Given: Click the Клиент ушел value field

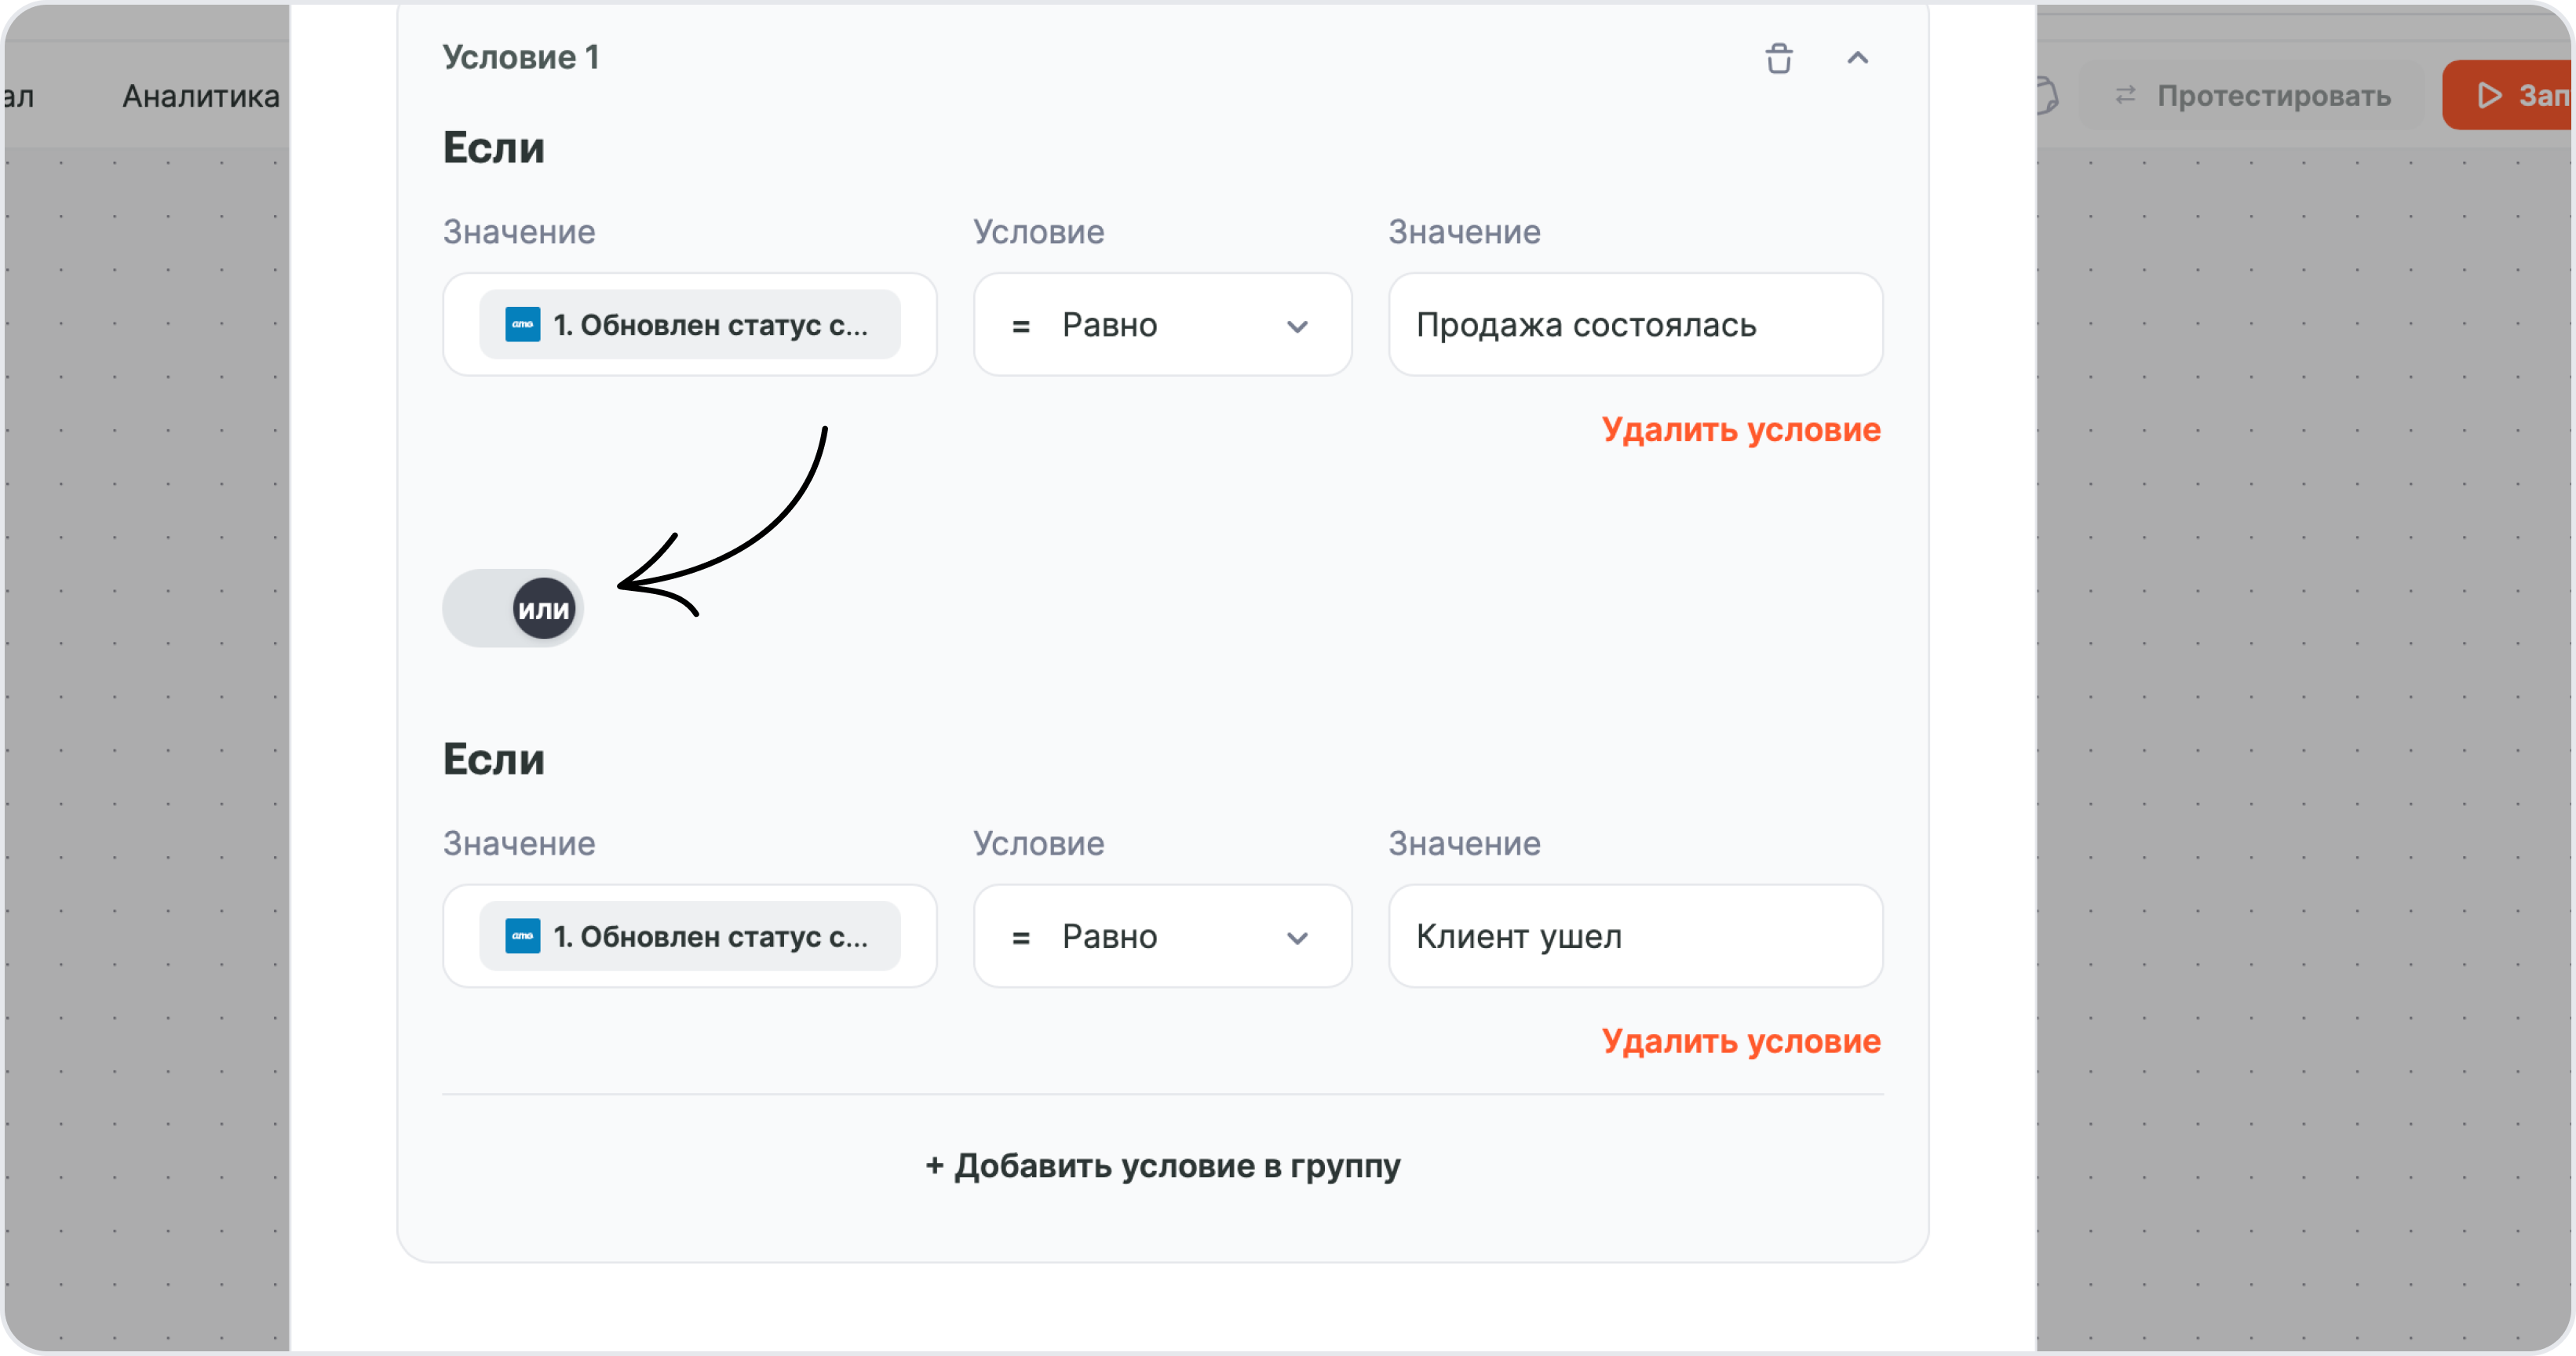Looking at the screenshot, I should (x=1636, y=936).
